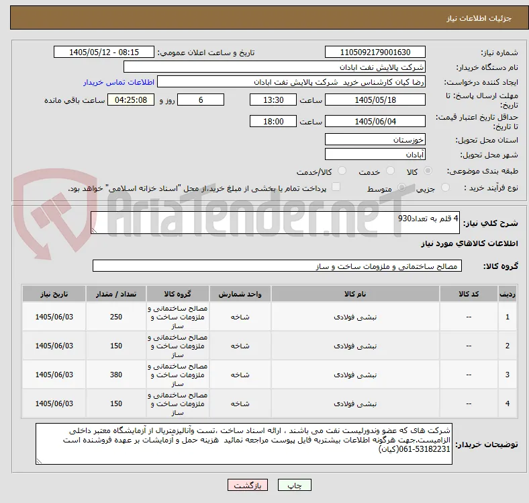This screenshot has height=503, width=529.
Task: Select the متوسط purchase type radio
Action: 401,187
